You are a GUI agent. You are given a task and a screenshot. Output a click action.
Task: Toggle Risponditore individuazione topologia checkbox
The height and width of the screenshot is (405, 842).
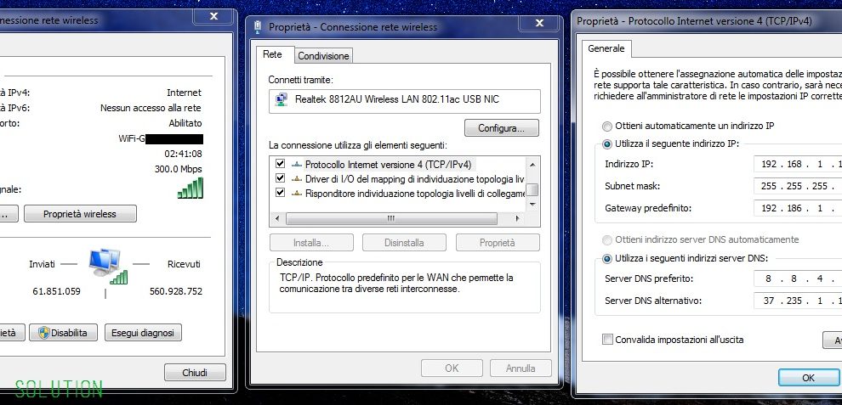tap(280, 193)
